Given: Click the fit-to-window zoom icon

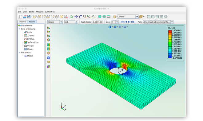Looking at the screenshot, I should tap(94, 17).
